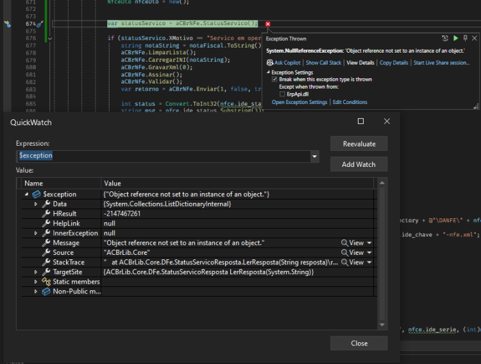Click the Reevaluate button
The image size is (481, 364).
tap(359, 144)
